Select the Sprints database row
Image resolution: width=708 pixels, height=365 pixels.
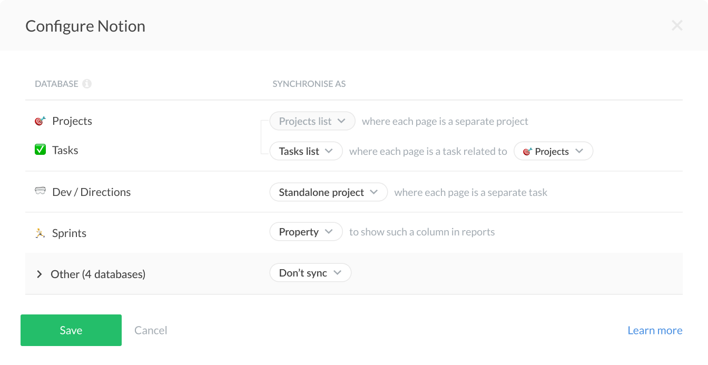tap(68, 232)
